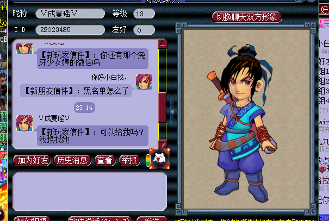
Task: Click the scroll-up arrow in chat history
Action: [x=163, y=43]
